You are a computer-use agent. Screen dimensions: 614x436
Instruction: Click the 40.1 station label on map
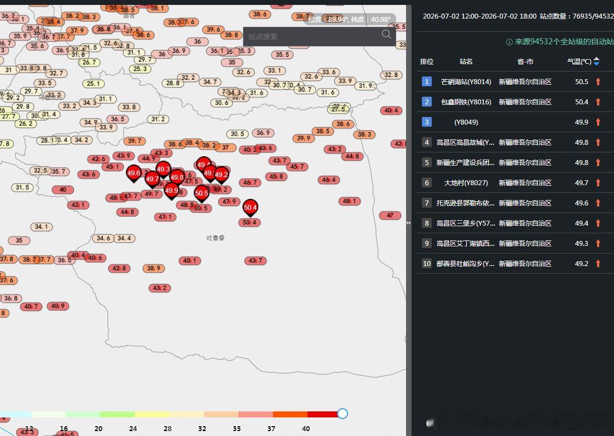189,261
